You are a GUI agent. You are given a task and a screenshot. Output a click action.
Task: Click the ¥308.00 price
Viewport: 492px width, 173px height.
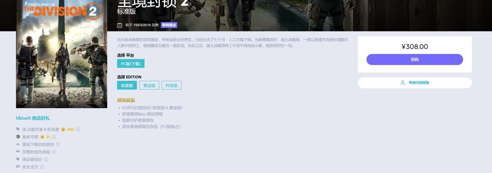[x=415, y=47]
